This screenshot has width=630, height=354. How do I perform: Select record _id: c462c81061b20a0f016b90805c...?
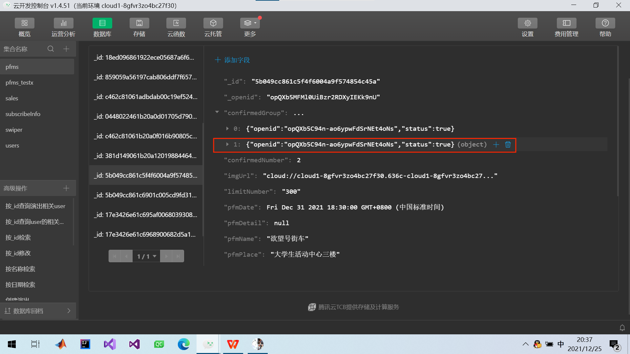pyautogui.click(x=146, y=136)
